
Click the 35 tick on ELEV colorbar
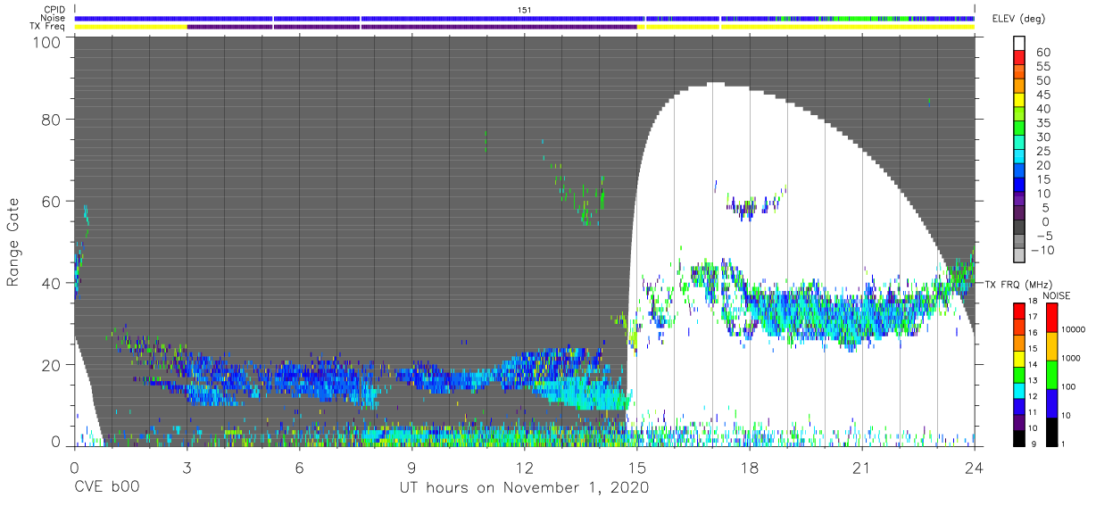tap(1042, 123)
